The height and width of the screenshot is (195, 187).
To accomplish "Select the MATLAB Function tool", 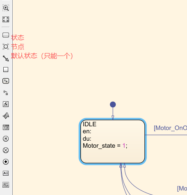I will coord(6,116).
